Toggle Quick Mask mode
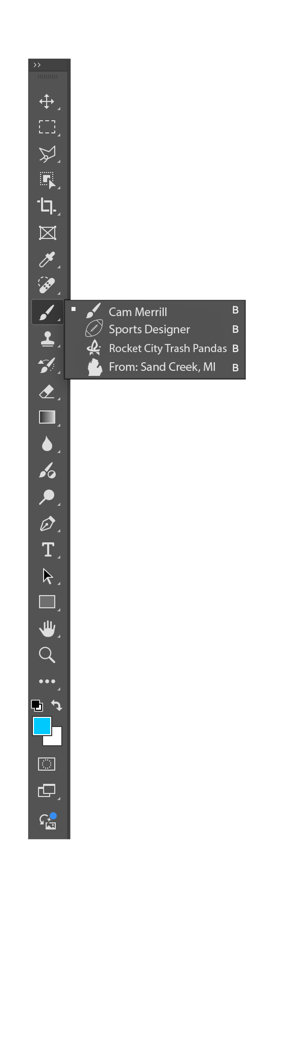This screenshot has width=294, height=1038. (47, 764)
